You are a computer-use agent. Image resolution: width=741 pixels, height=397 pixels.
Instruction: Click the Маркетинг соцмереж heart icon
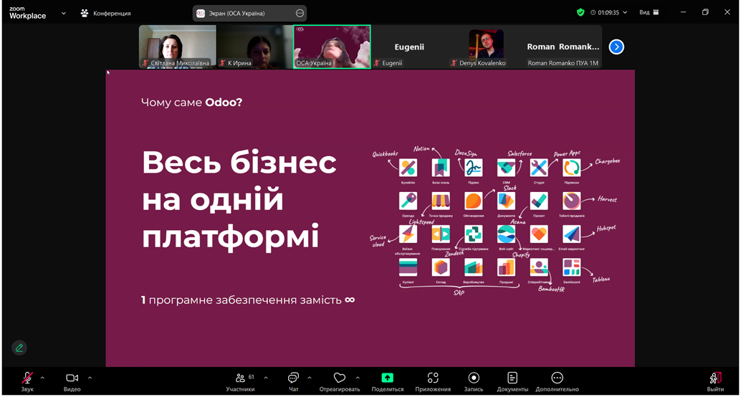point(539,234)
